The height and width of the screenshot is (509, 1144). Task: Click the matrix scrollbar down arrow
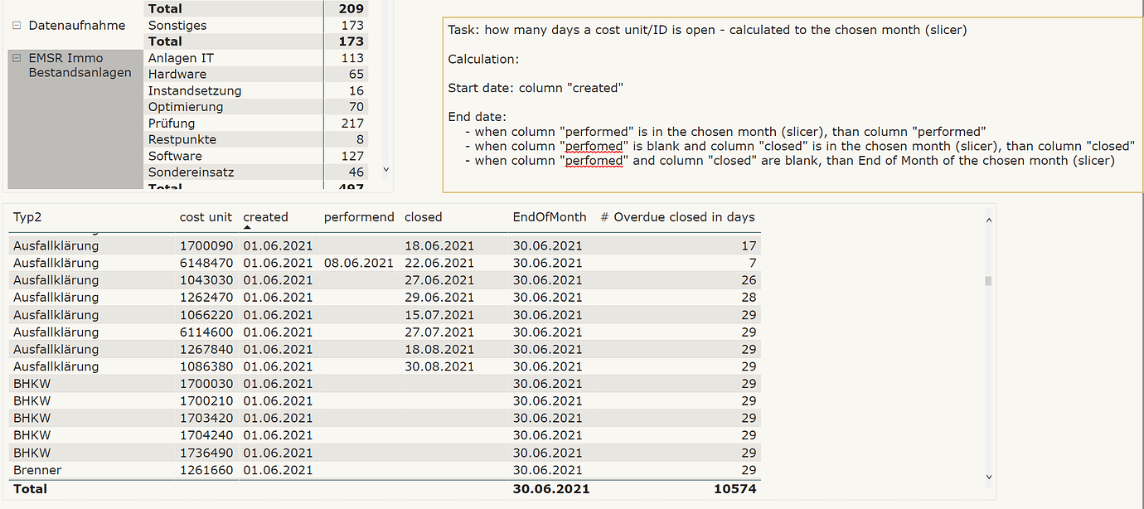click(x=385, y=169)
